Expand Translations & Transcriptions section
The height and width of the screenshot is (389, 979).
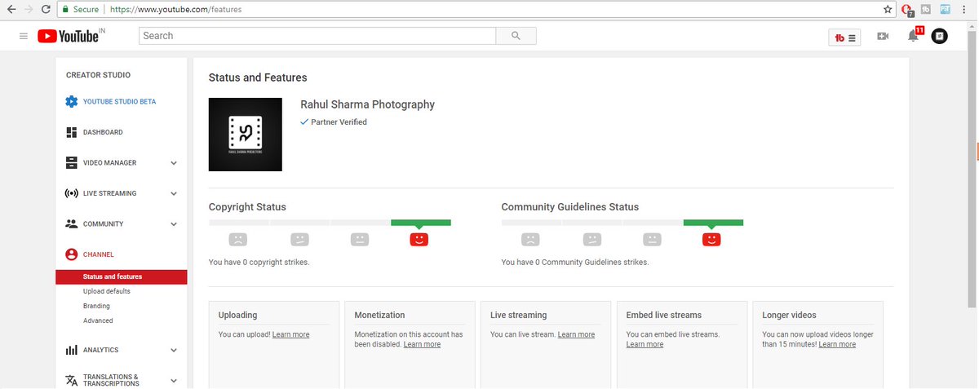[x=174, y=381]
